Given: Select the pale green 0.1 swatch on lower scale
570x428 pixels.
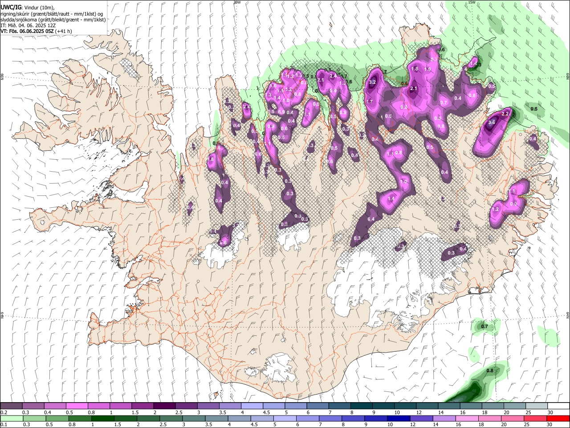Looking at the screenshot, I should [11, 418].
